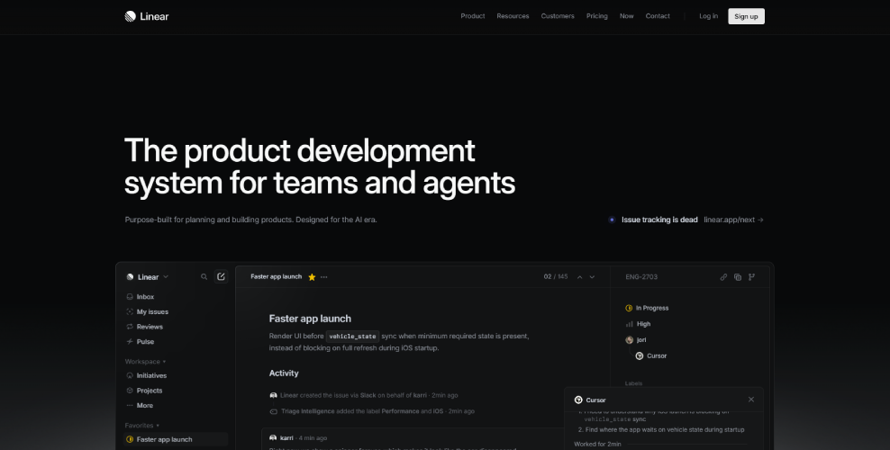Click the copy issue ID icon

(x=737, y=277)
